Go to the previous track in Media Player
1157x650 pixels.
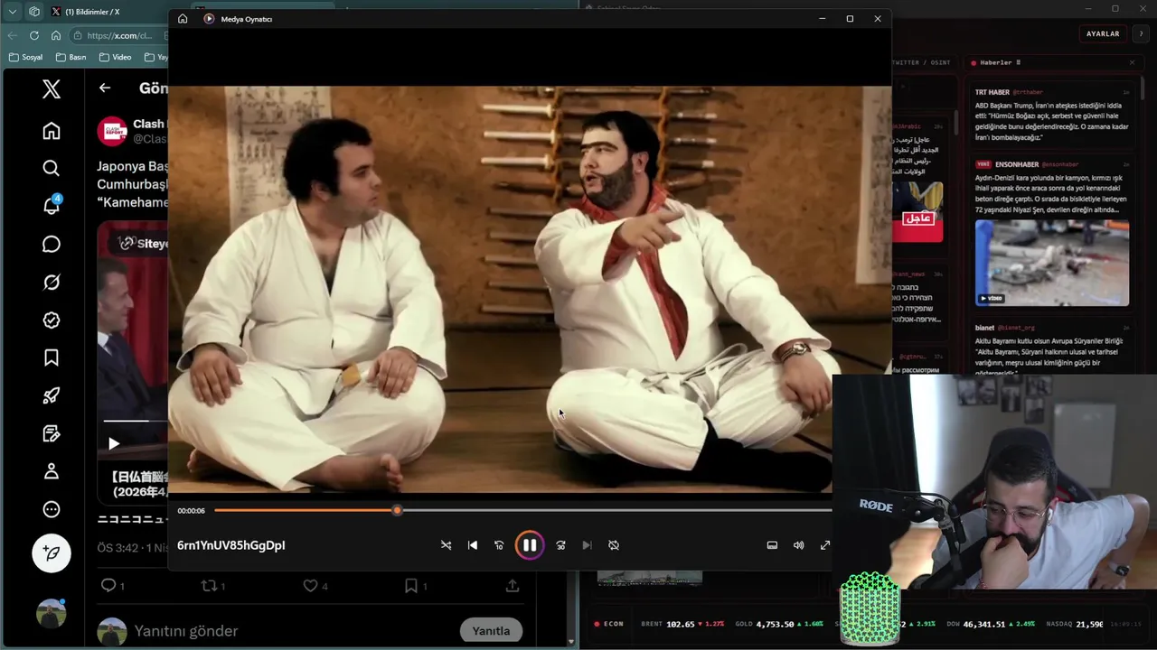[473, 545]
